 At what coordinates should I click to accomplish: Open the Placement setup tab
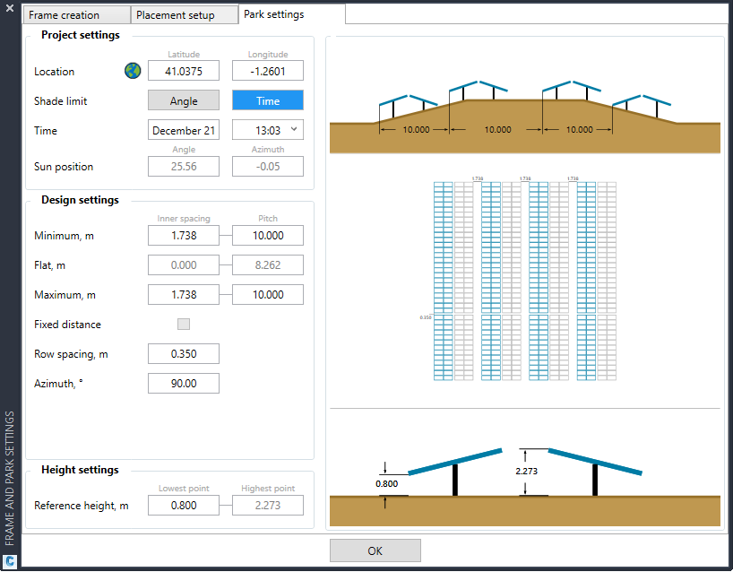(x=183, y=14)
